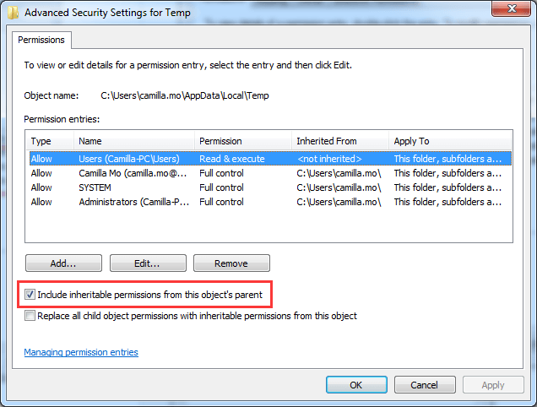This screenshot has height=407, width=537.
Task: Click the Cancel button
Action: pos(425,385)
